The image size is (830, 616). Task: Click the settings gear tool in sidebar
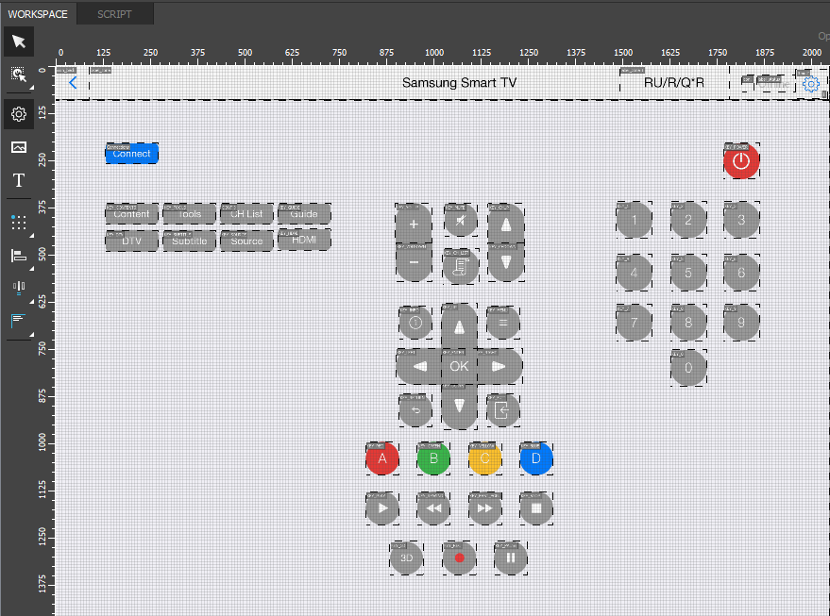[18, 114]
